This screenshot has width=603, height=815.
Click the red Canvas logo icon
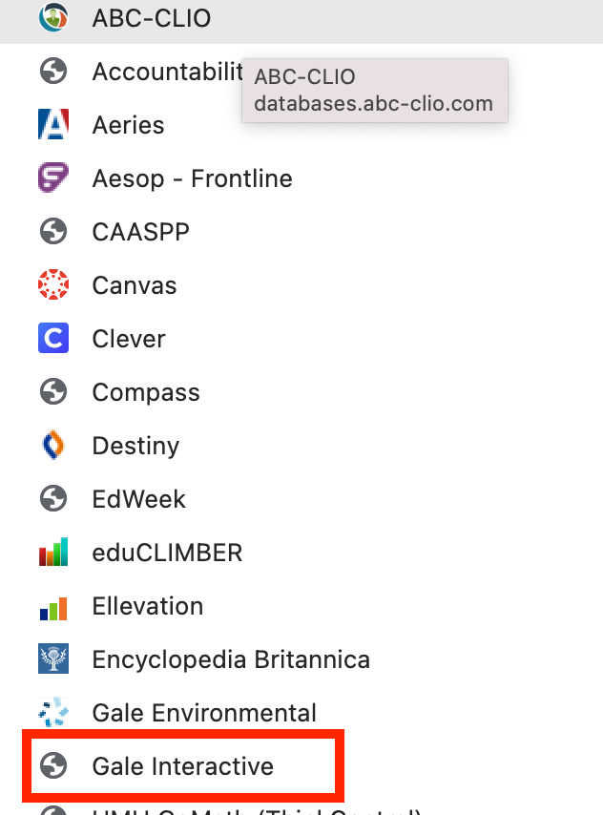[53, 284]
